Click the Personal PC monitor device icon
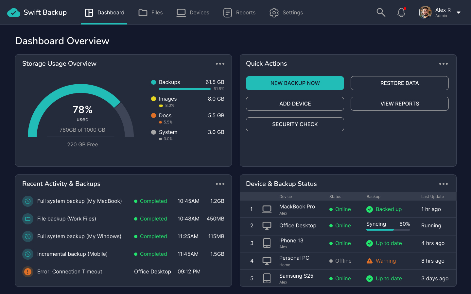The image size is (471, 294). (267, 261)
